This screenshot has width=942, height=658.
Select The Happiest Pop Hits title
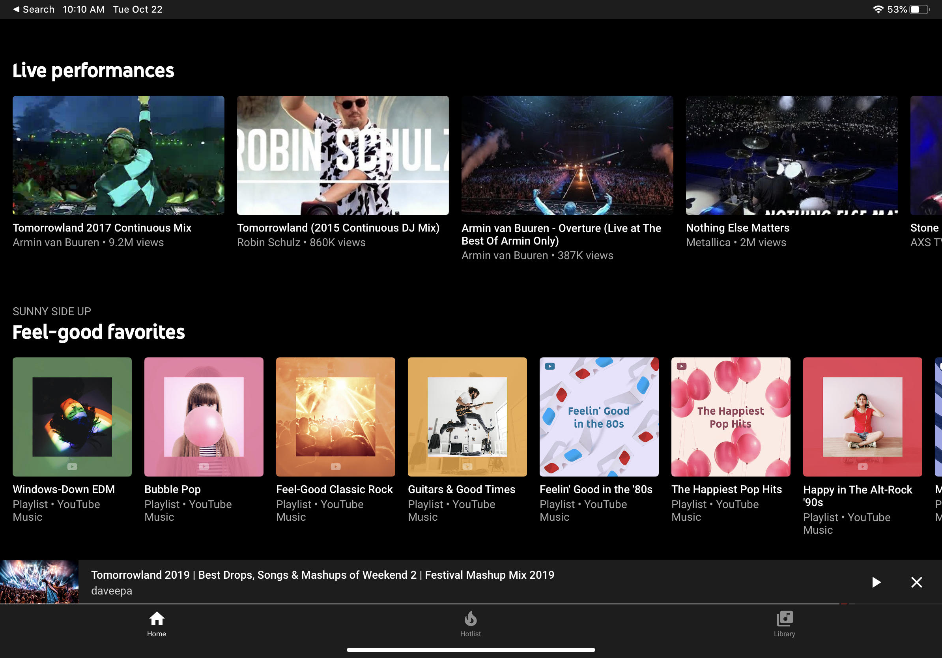[727, 490]
